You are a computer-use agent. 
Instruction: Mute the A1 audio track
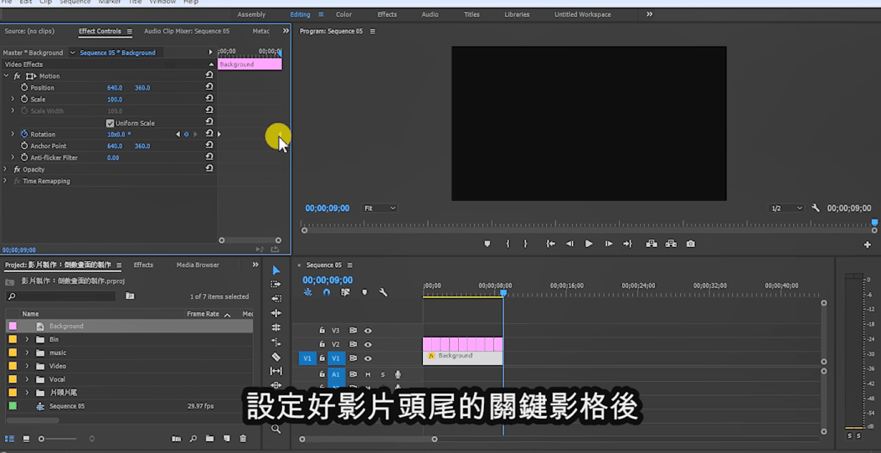[x=368, y=374]
